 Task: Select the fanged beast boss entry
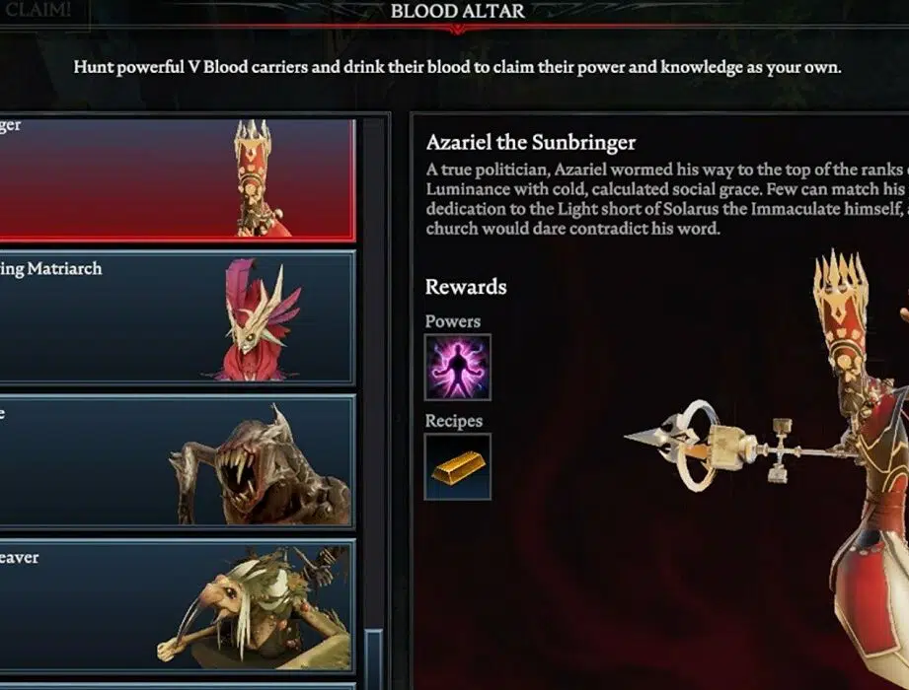click(177, 461)
